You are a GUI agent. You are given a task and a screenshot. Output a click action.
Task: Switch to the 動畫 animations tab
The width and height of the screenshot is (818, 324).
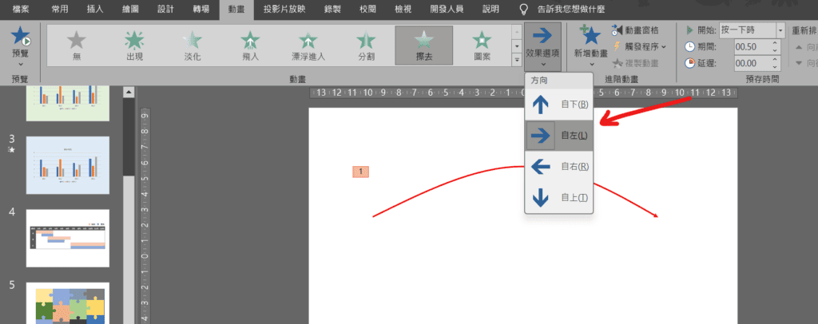236,10
